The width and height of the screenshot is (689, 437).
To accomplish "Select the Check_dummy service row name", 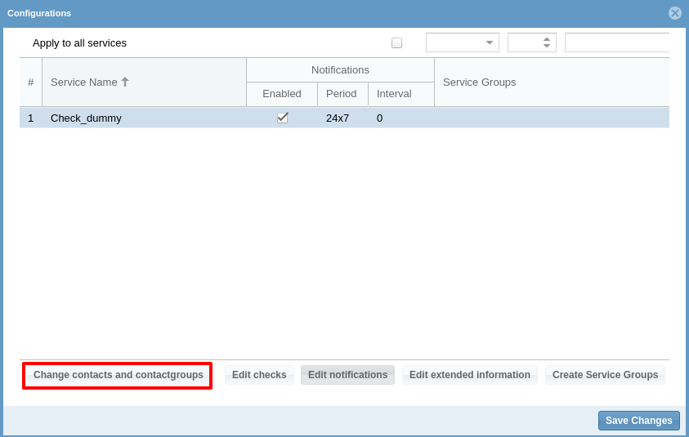I will click(86, 118).
